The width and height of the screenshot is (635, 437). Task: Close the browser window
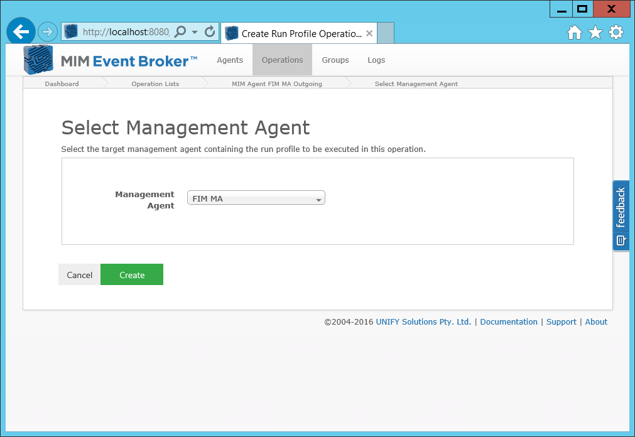612,9
